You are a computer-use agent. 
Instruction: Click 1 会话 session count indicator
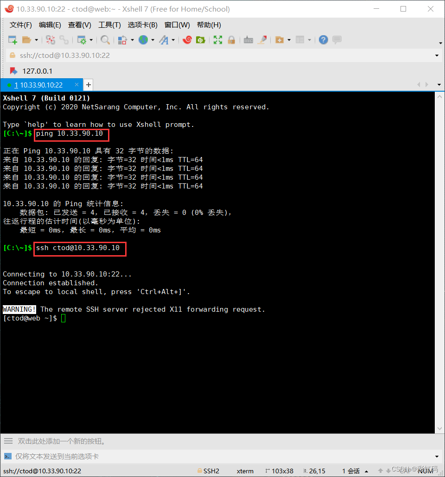pos(350,471)
